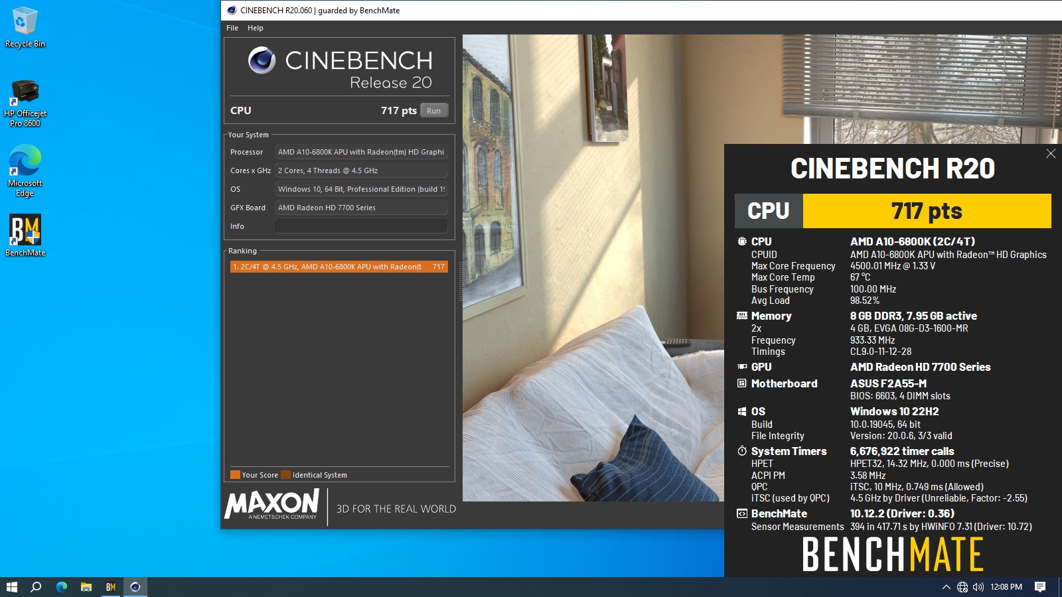Click the Motherboard icon in BenchMate panel

coord(742,383)
